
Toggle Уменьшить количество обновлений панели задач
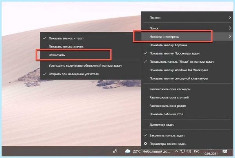coord(91,65)
